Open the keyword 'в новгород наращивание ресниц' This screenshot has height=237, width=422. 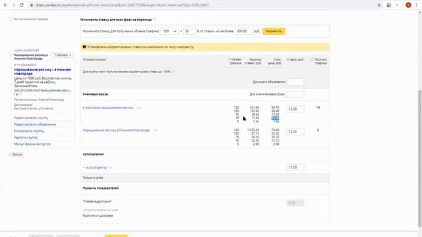[x=108, y=108]
